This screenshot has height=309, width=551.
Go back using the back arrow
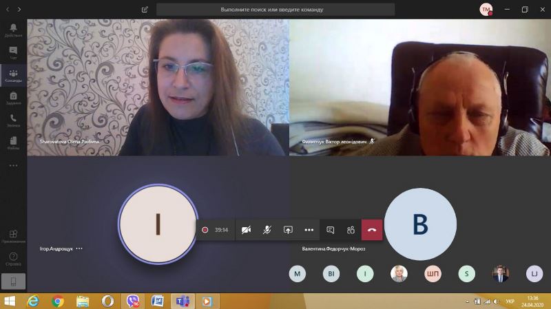point(7,10)
